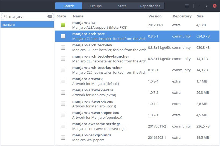220x146 pixels.
Task: Tick manjaro-artwork-icons checkbox
Action: (63, 104)
